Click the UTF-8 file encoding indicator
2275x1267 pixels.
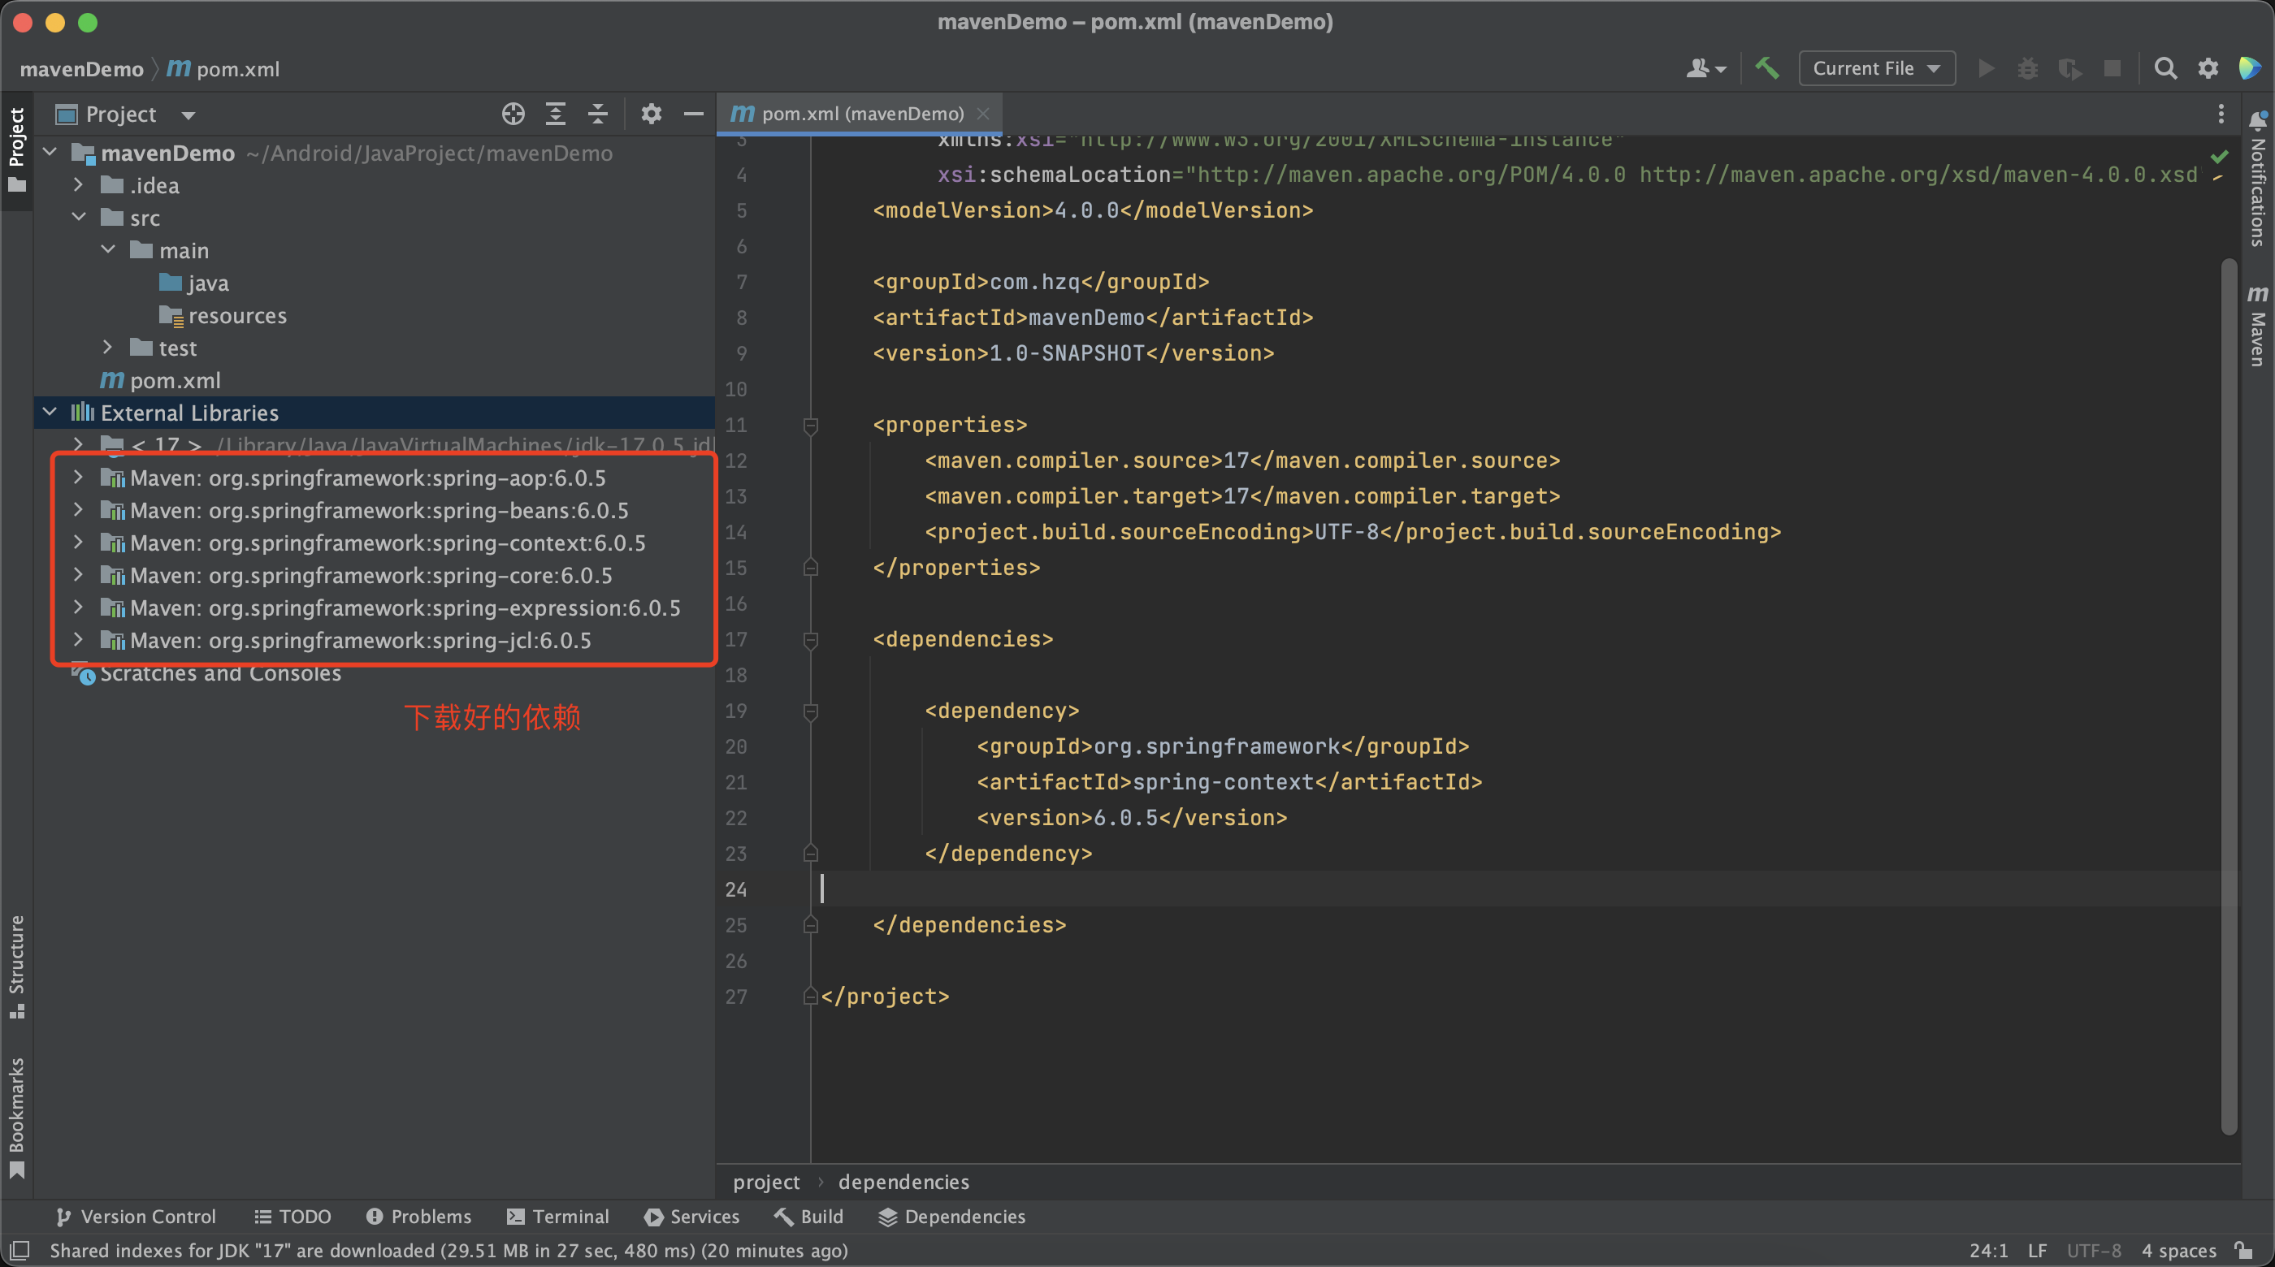pos(2093,1250)
